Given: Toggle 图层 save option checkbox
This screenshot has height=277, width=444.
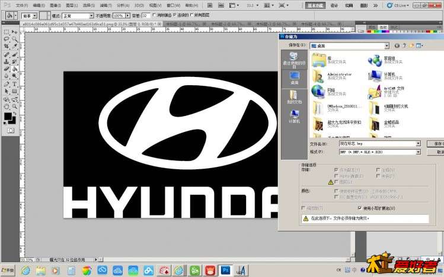Looking at the screenshot, I should tap(336, 182).
